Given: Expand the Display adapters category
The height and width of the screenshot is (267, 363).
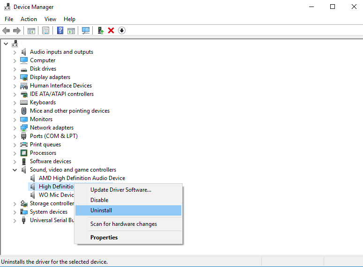Looking at the screenshot, I should coord(15,78).
